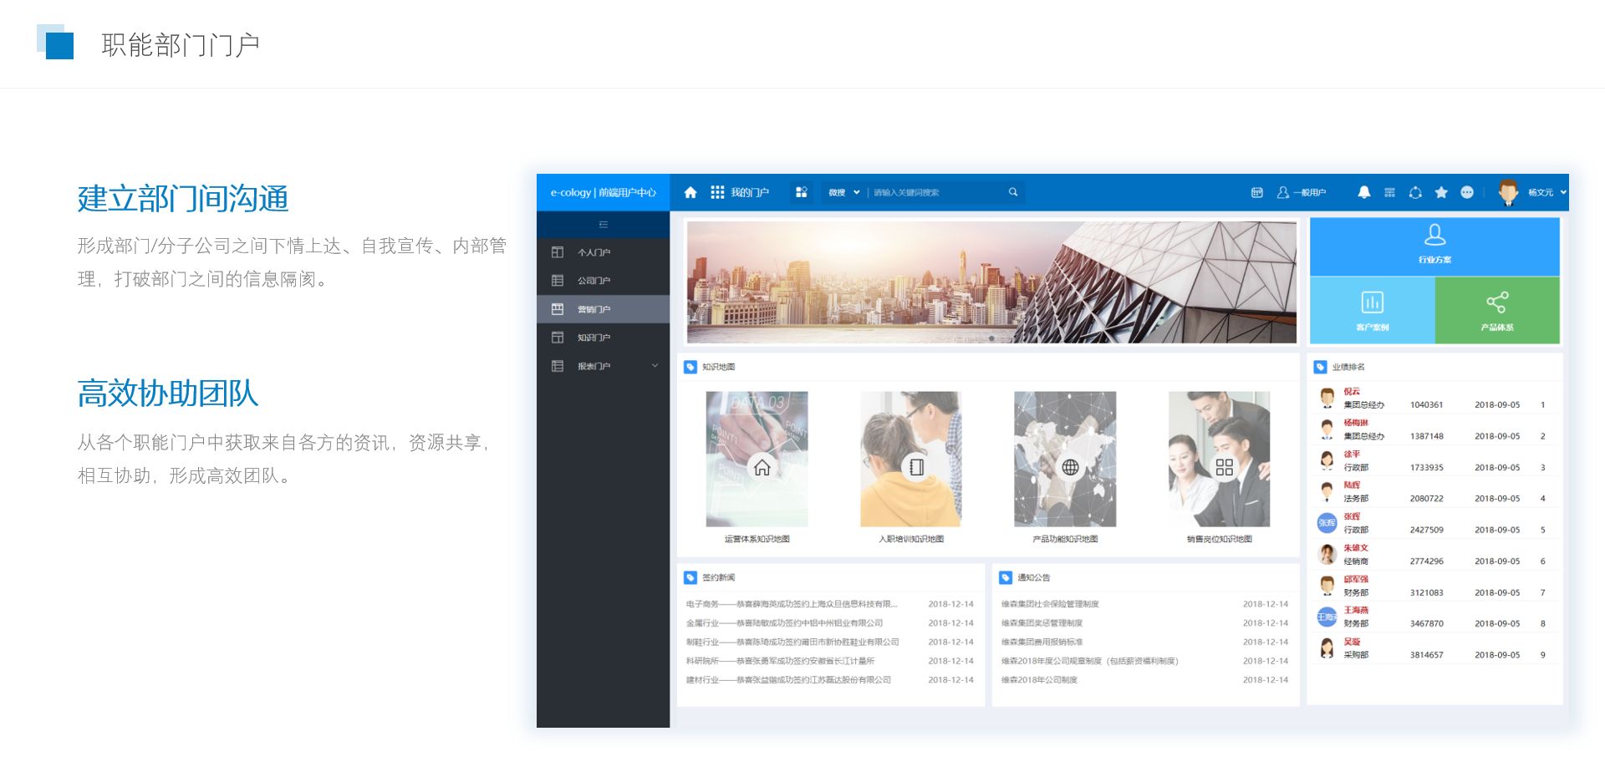Open the 产品体系 share tile
The height and width of the screenshot is (772, 1605).
[1497, 310]
